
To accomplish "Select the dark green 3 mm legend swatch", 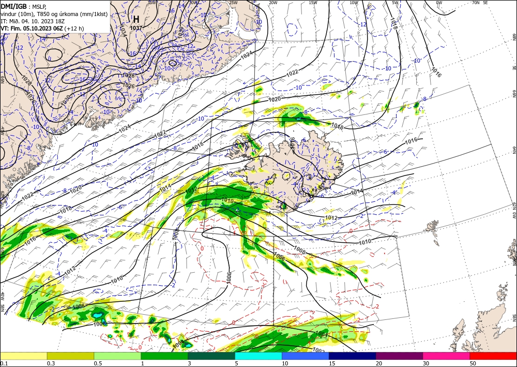I will [x=211, y=356].
